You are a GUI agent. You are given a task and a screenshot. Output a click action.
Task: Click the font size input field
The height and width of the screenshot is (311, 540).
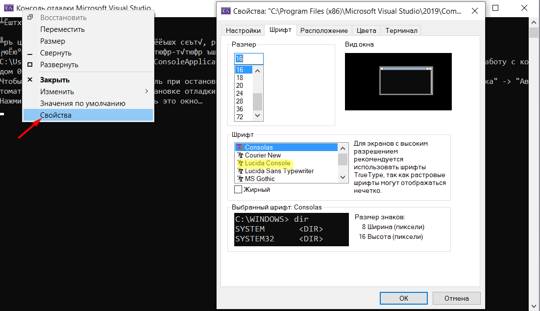tap(248, 58)
